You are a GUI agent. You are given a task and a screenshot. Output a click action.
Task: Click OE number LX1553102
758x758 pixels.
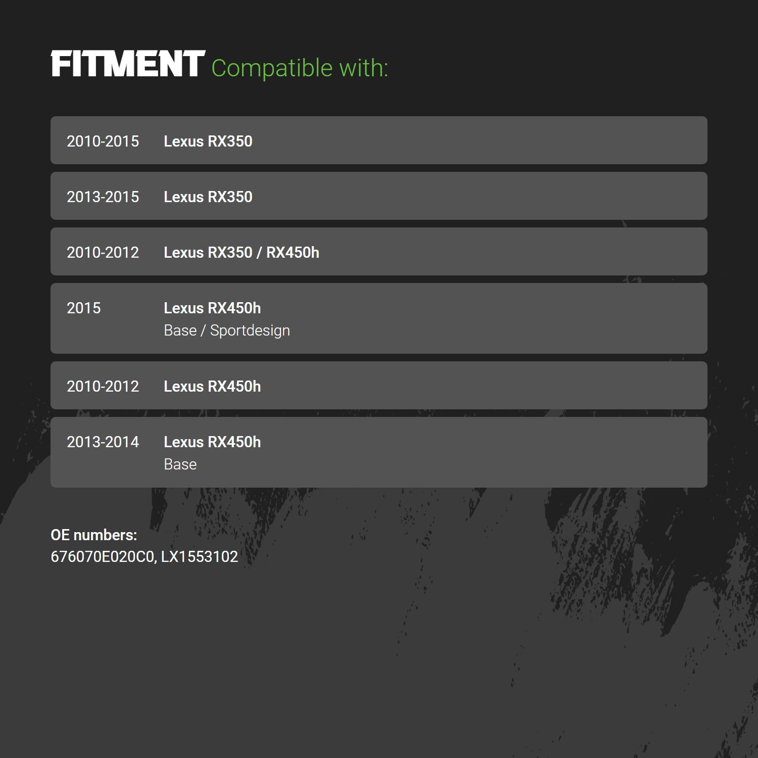point(200,557)
